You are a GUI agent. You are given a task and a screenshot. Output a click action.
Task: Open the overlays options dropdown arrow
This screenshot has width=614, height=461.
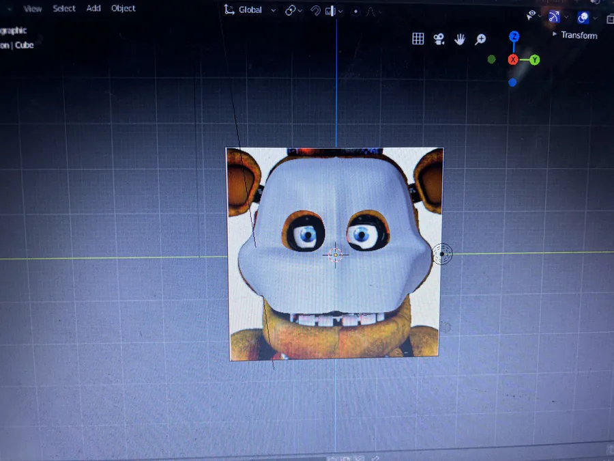(595, 18)
